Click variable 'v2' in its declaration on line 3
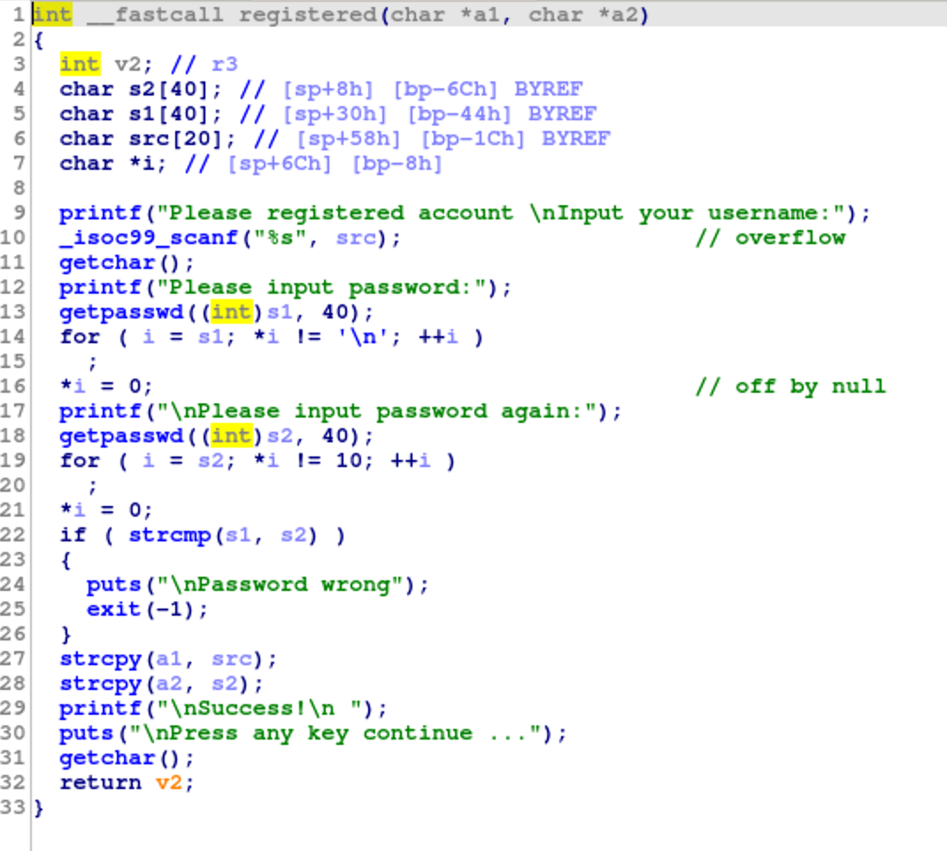The width and height of the screenshot is (947, 851). coord(127,65)
